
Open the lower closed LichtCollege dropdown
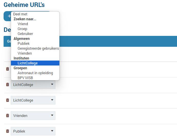click(33, 100)
